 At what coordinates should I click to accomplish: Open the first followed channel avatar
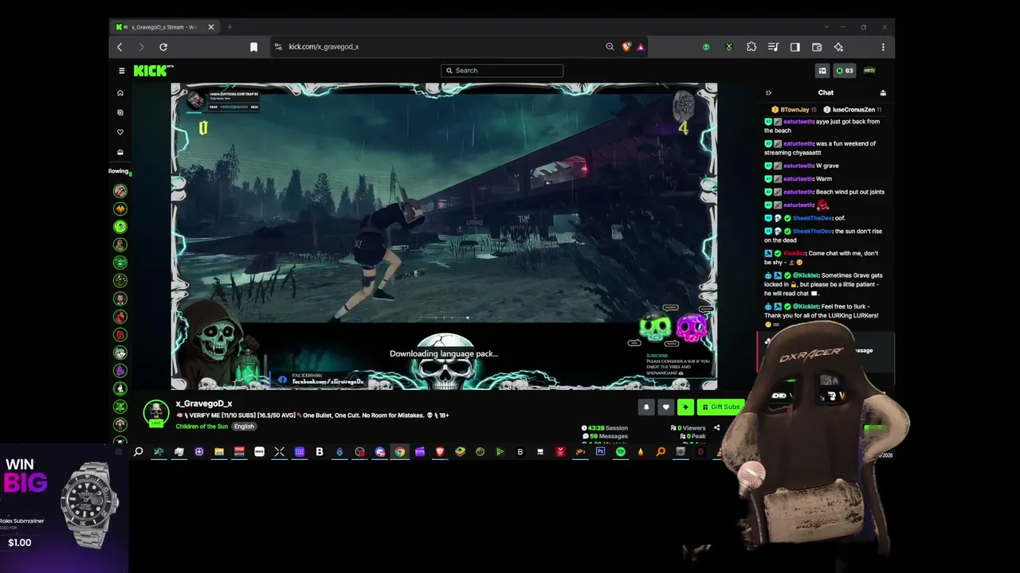coord(120,191)
